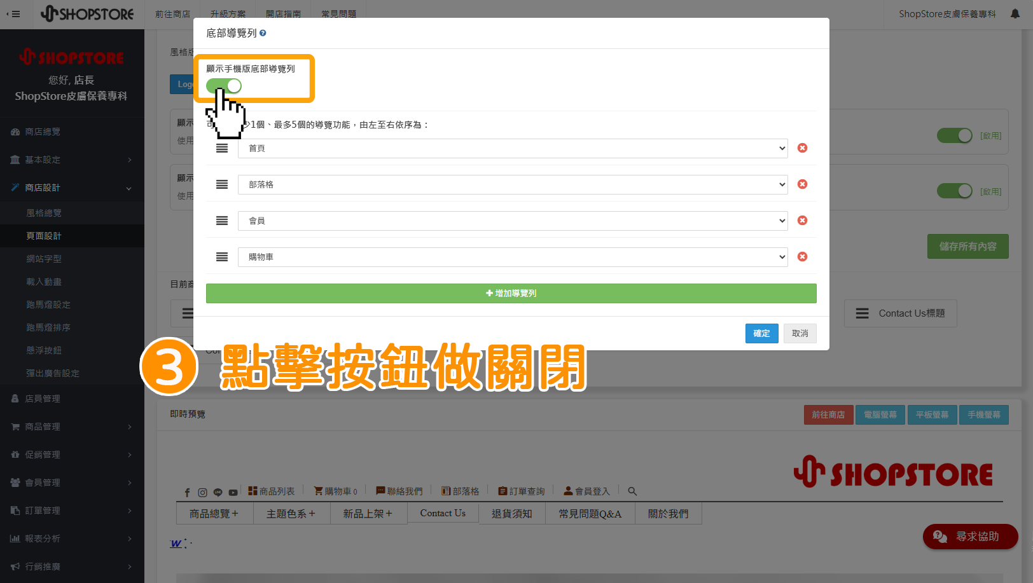Toggle the second 啟用 switch behind dialog

tap(955, 191)
